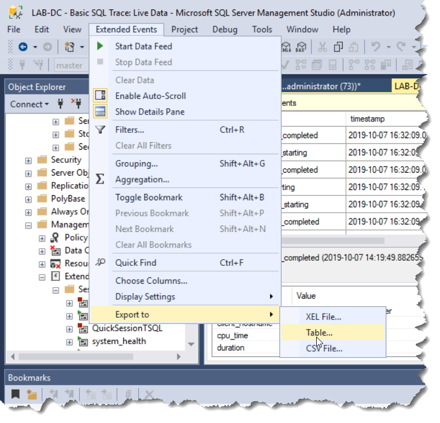The image size is (440, 423).
Task: Toggle Show Details Pane option
Action: click(150, 112)
